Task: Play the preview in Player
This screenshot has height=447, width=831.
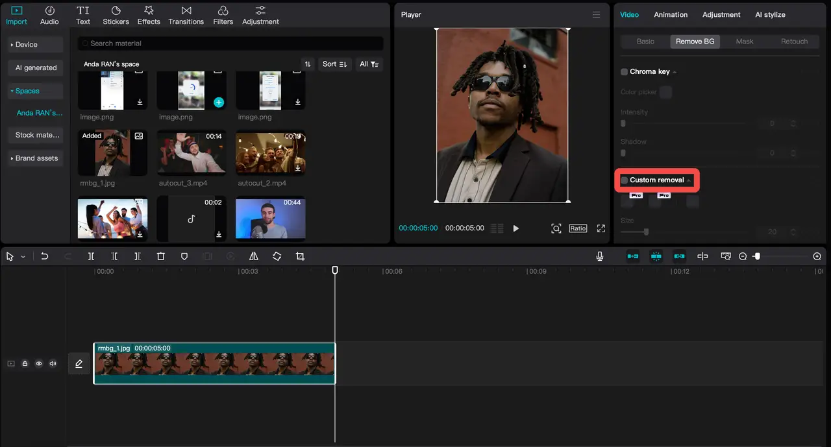Action: tap(516, 228)
